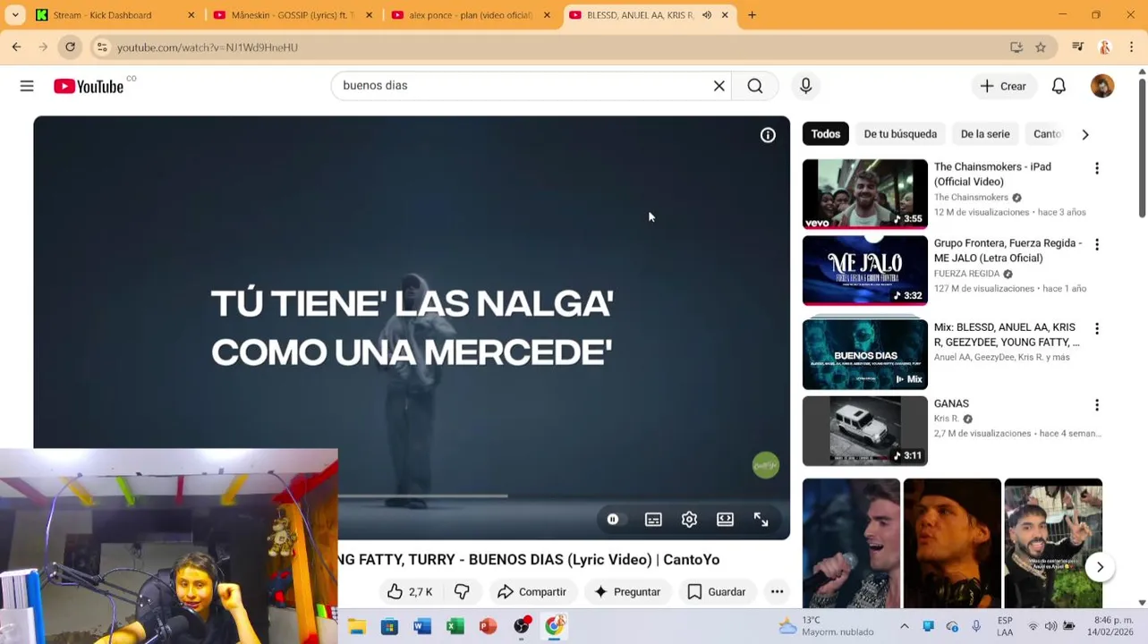Install app icon in address bar
The image size is (1148, 644).
(1016, 47)
